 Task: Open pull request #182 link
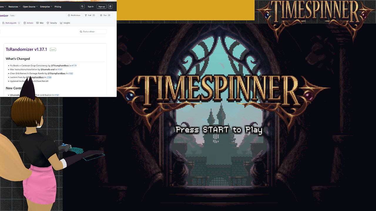point(70,73)
